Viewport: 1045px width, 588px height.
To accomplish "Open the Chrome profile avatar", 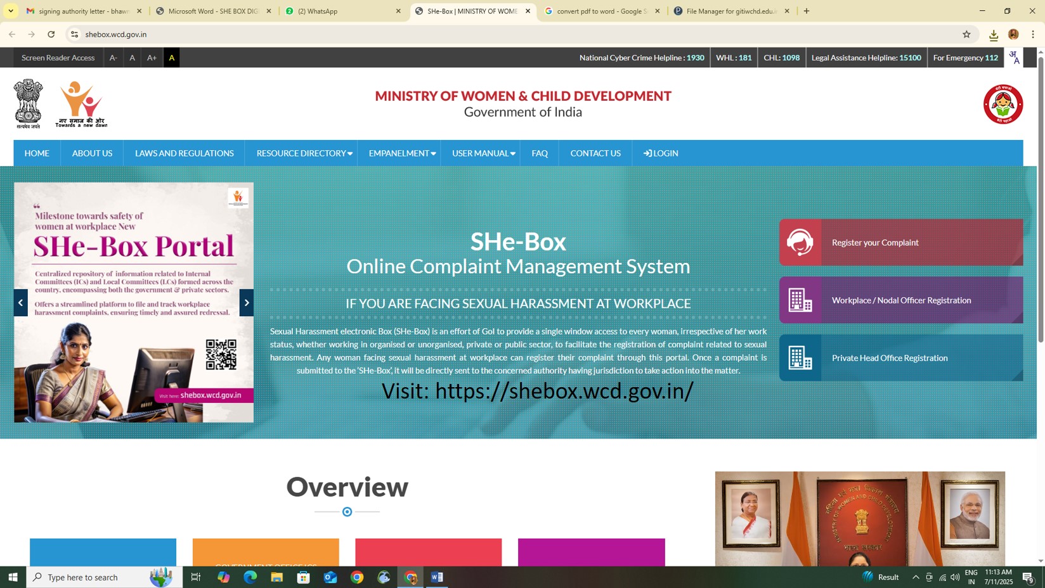I will (1013, 34).
